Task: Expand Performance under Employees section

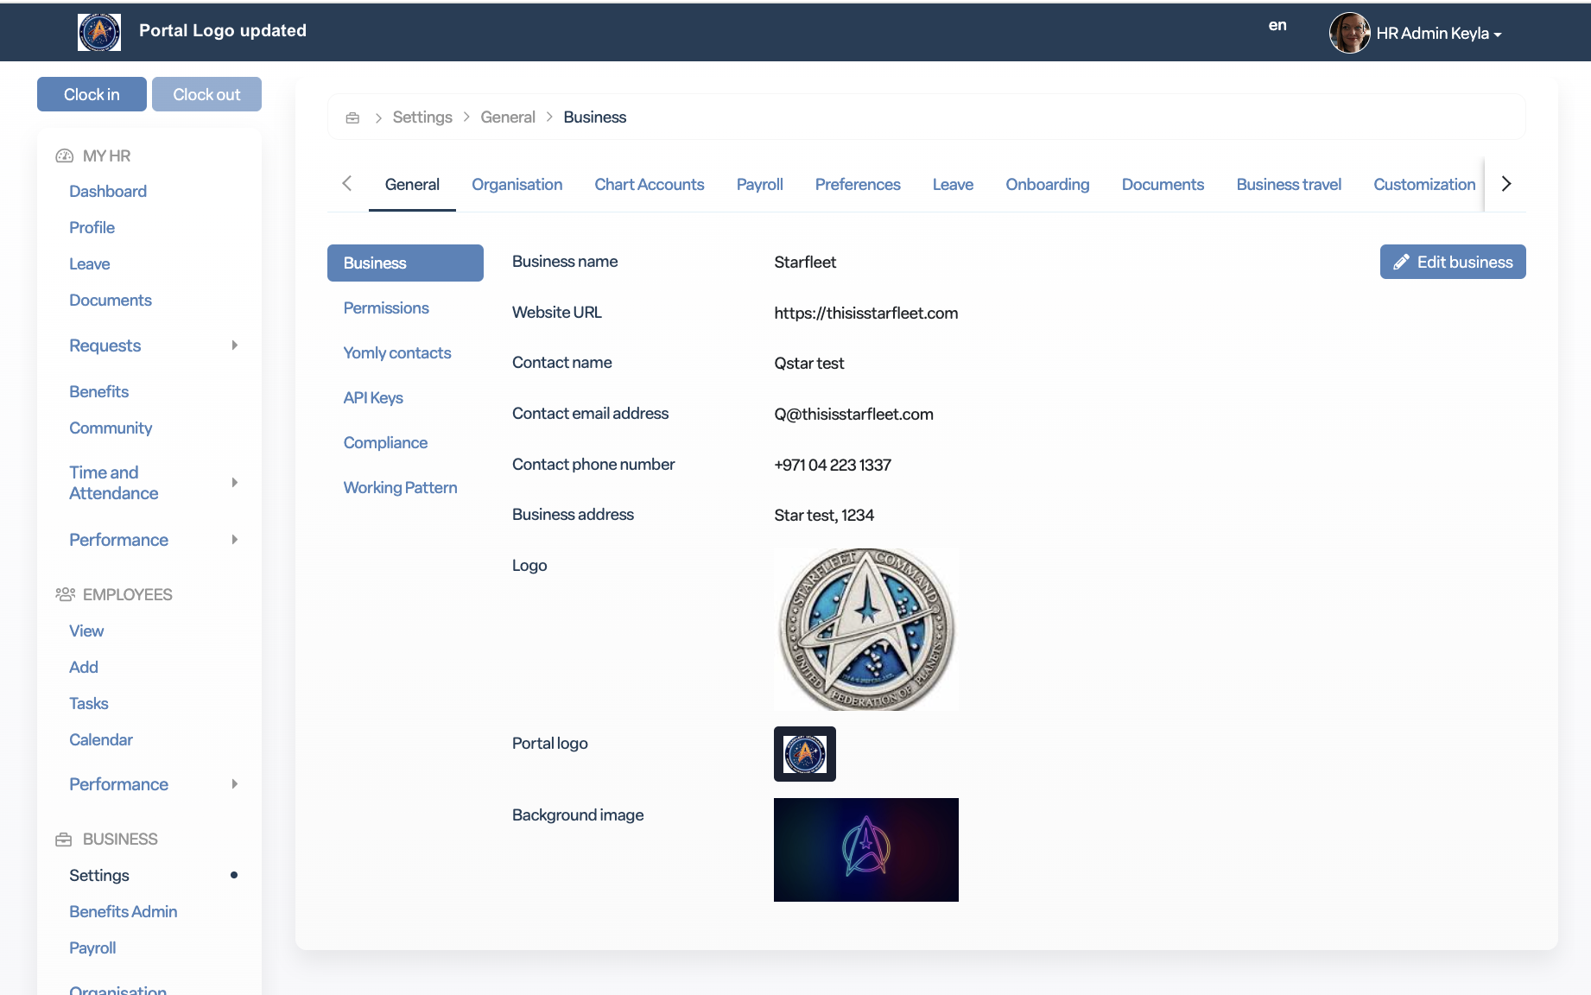Action: 234,784
